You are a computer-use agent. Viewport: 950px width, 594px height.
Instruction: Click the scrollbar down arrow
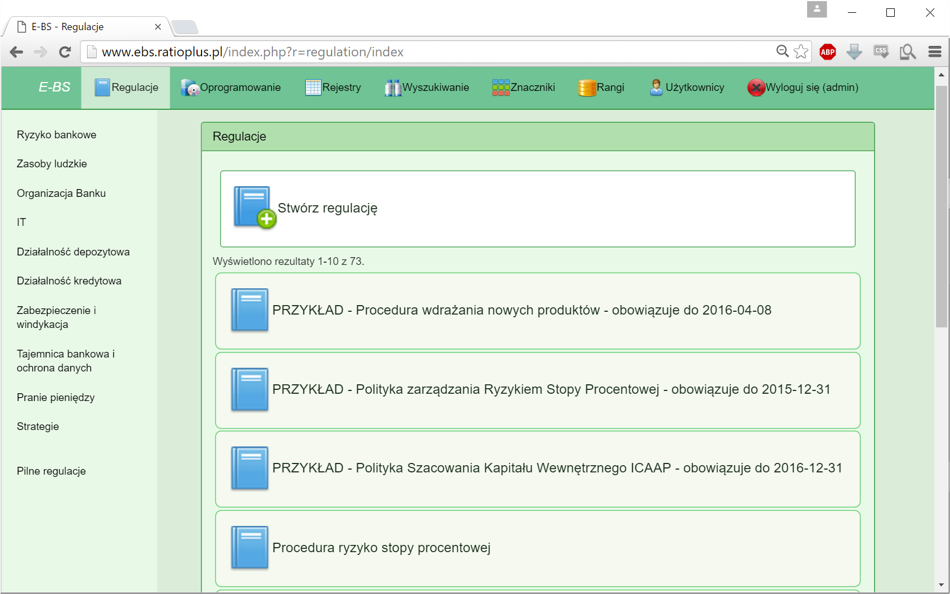pyautogui.click(x=942, y=585)
